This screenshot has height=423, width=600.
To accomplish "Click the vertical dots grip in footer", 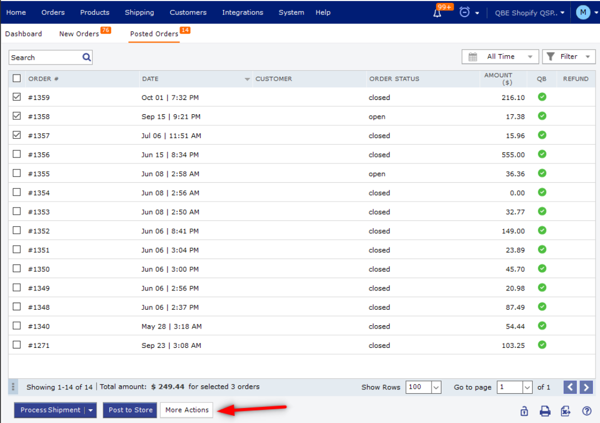I will point(13,387).
